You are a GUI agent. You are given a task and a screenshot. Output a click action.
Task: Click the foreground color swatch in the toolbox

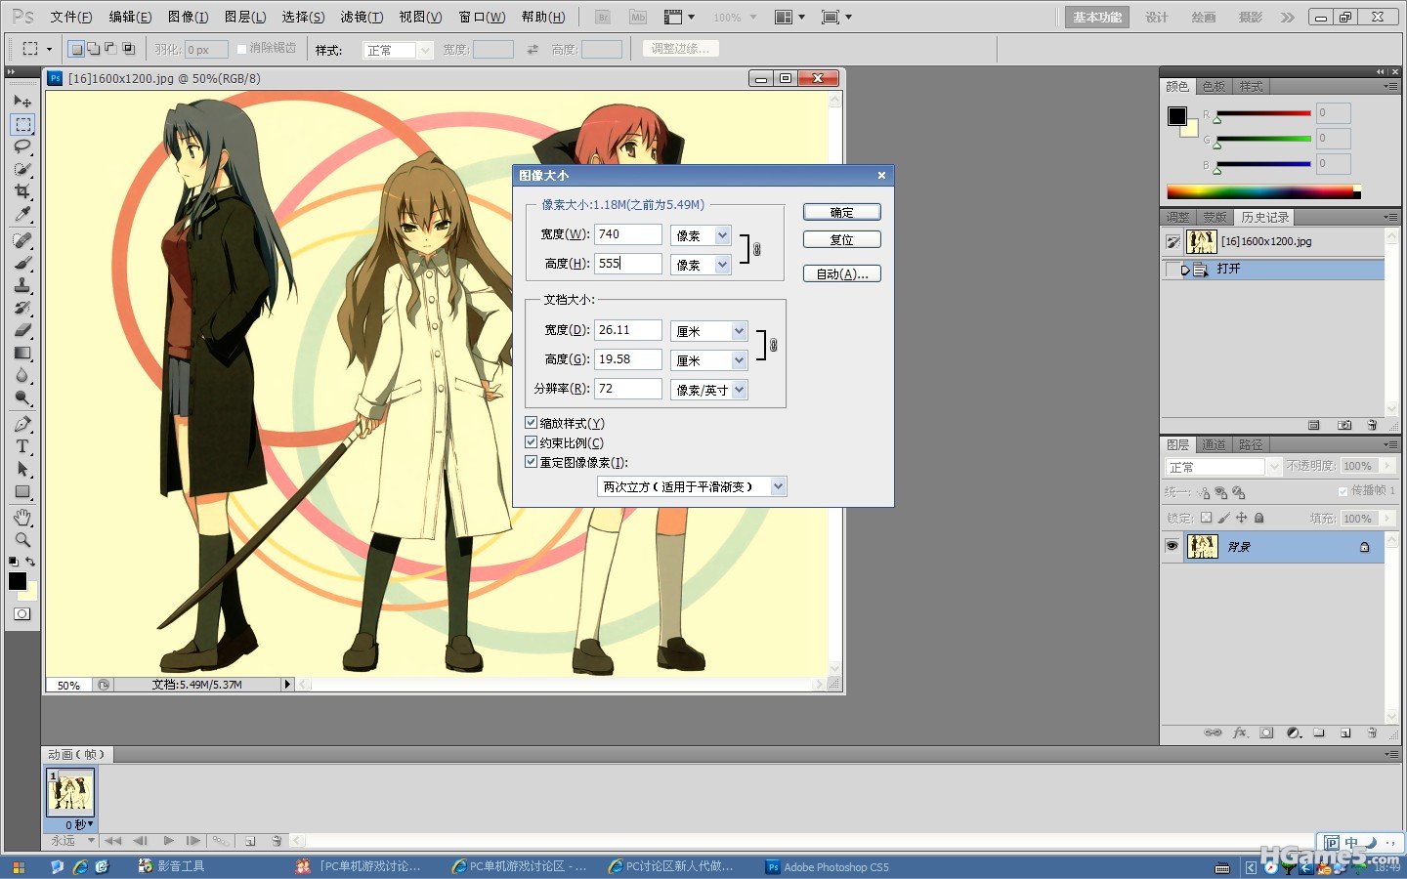[17, 580]
